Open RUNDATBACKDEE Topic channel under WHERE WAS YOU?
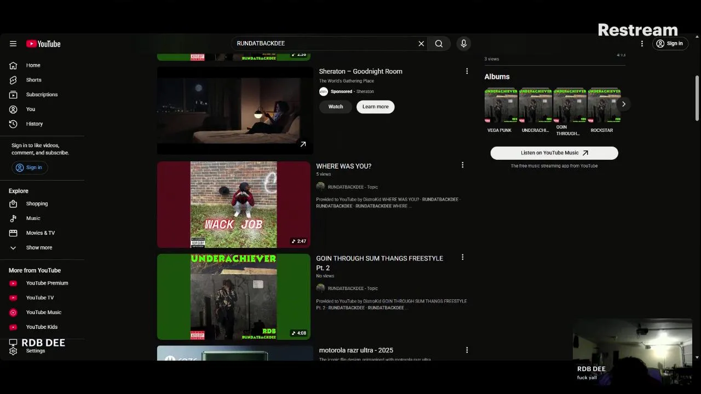Viewport: 701px width, 394px height. [x=353, y=187]
